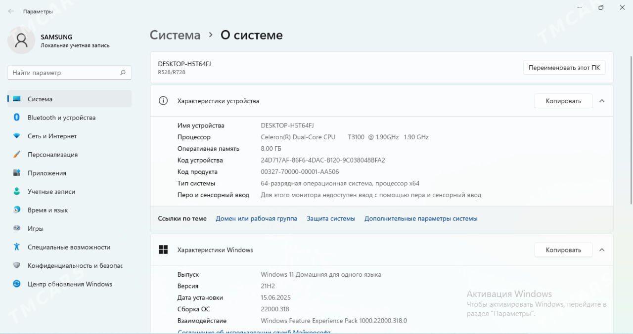
Task: Collapse the Характеристики Windows section chevron
Action: point(602,250)
